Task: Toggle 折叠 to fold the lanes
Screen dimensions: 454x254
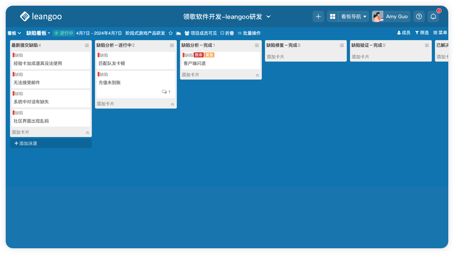Action: click(227, 33)
